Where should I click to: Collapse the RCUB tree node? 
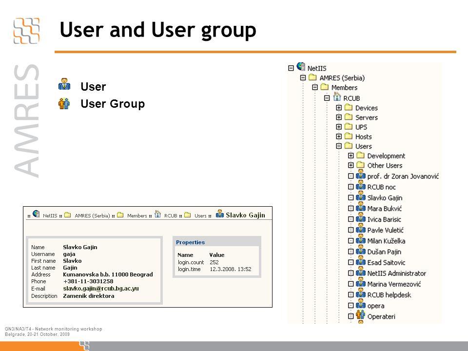pos(327,98)
